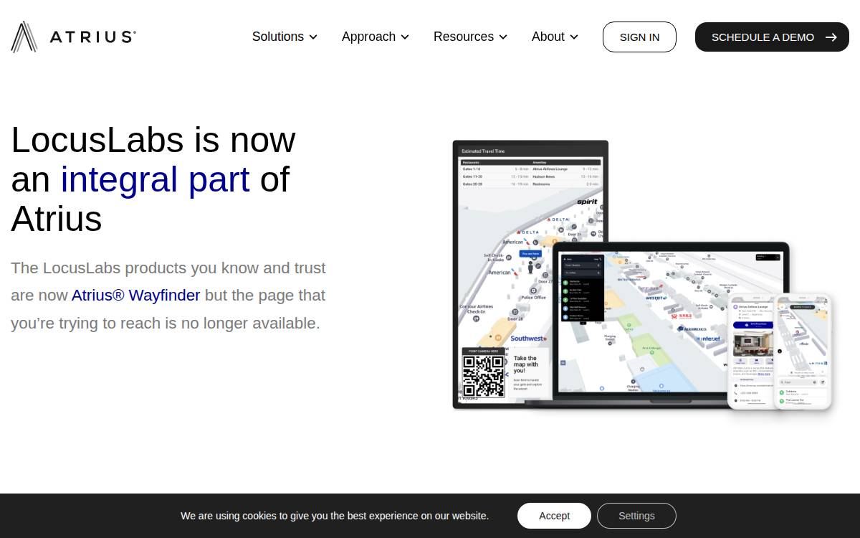Accept the cookies notice

[x=554, y=516]
